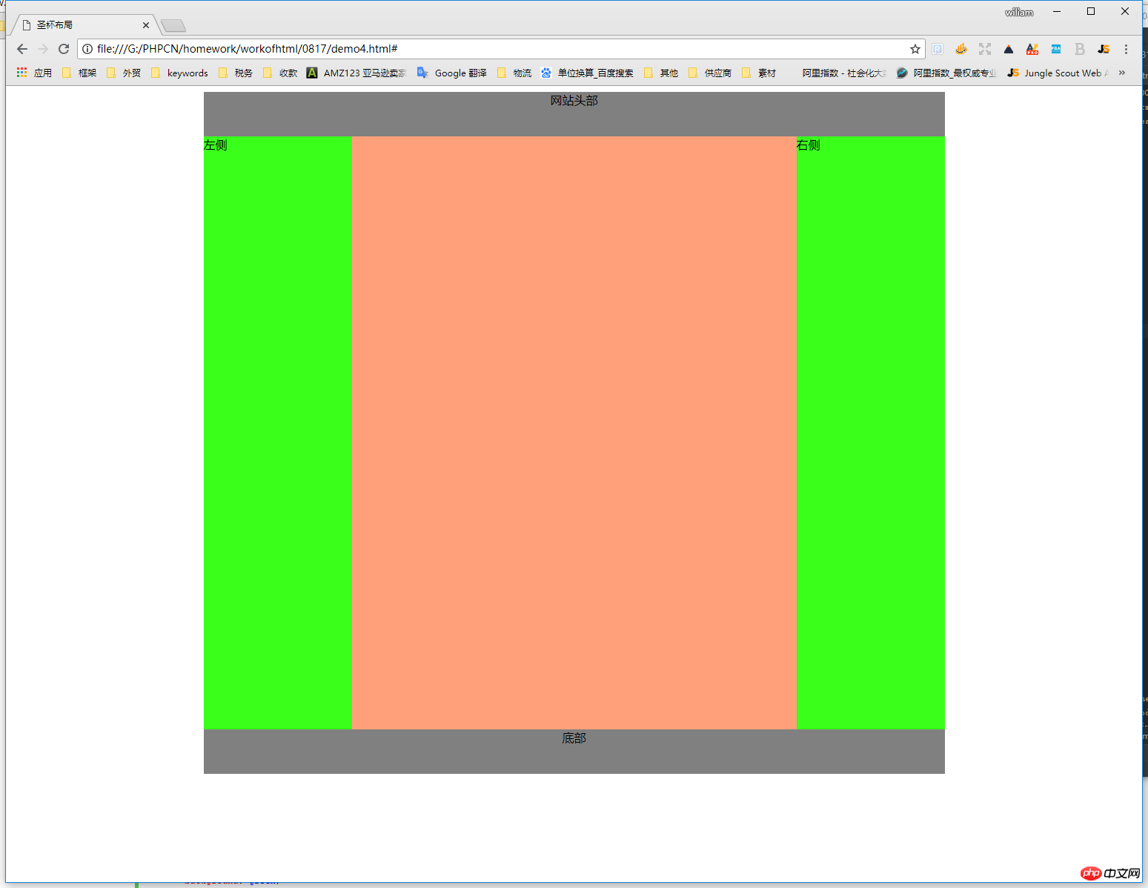Screen dimensions: 1148x888
Task: Open the 收款 bookmark folder
Action: [x=280, y=73]
